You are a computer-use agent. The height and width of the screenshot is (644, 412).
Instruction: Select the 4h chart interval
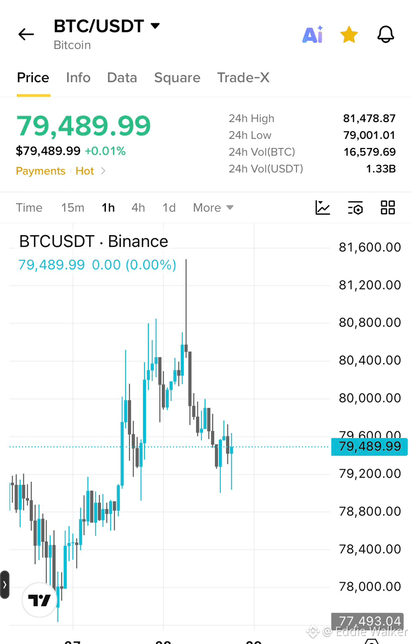[x=138, y=208]
